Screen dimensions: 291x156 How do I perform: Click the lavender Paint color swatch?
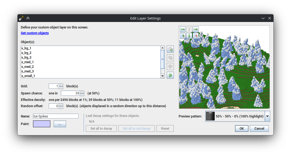[42, 124]
